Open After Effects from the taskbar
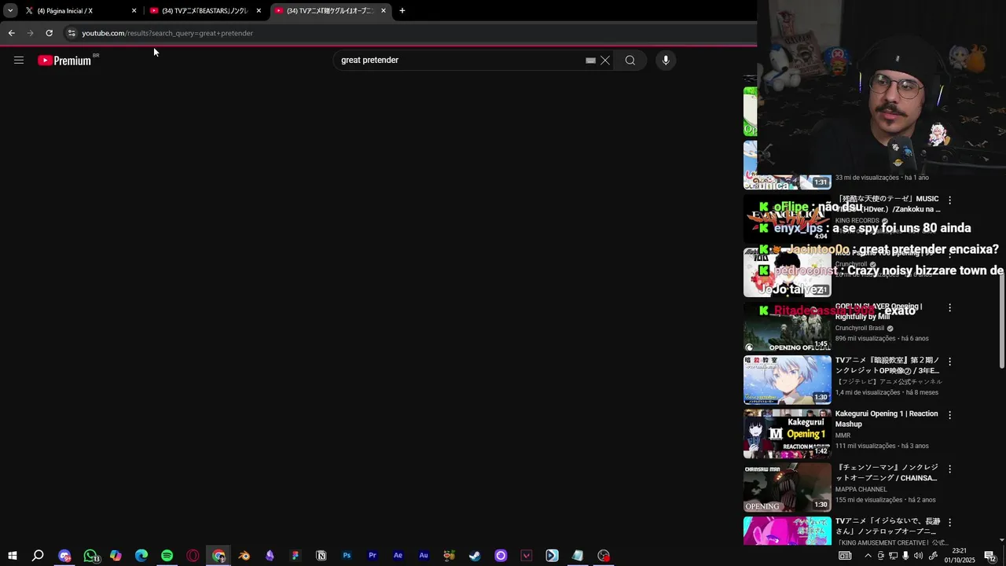The height and width of the screenshot is (566, 1006). pos(398,556)
